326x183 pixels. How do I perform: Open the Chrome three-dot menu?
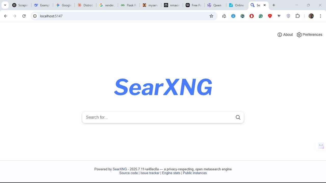[320, 16]
